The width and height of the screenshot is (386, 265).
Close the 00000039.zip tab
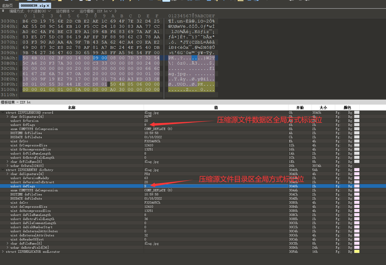tap(48, 6)
